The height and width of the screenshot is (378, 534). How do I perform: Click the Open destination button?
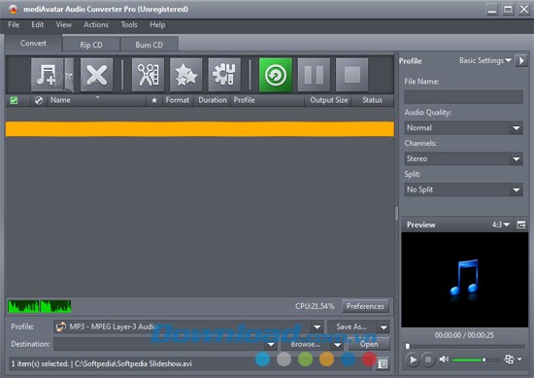[369, 345]
